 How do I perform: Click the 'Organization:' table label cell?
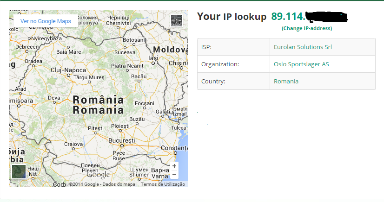(220, 64)
